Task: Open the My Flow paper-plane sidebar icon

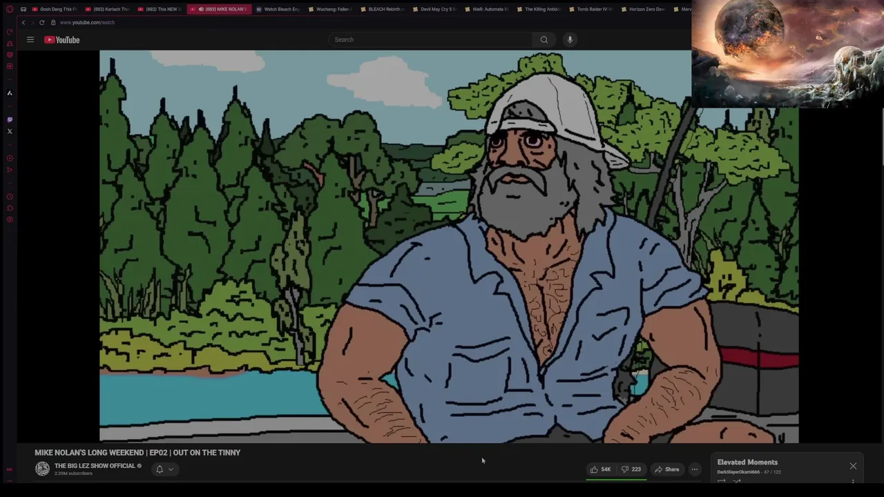Action: [10, 170]
